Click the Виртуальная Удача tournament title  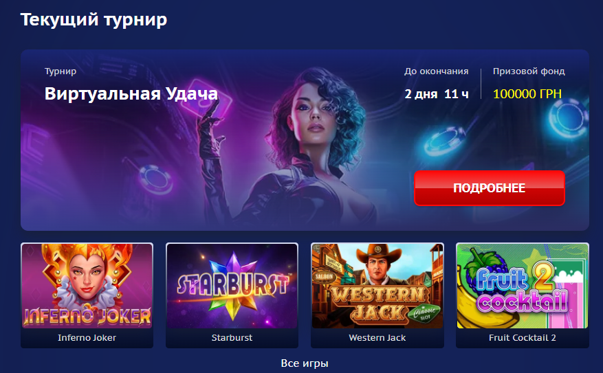(131, 93)
